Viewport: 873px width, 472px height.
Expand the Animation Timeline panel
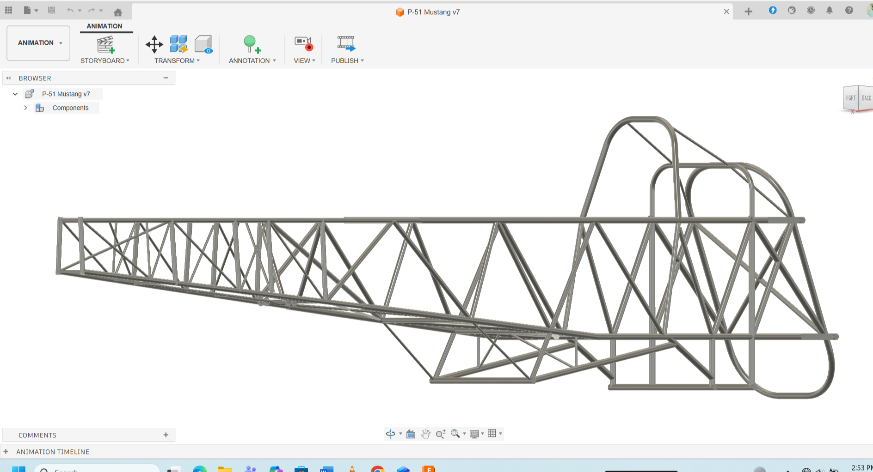(6, 452)
